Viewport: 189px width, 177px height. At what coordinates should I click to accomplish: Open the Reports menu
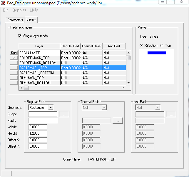[x=19, y=10]
